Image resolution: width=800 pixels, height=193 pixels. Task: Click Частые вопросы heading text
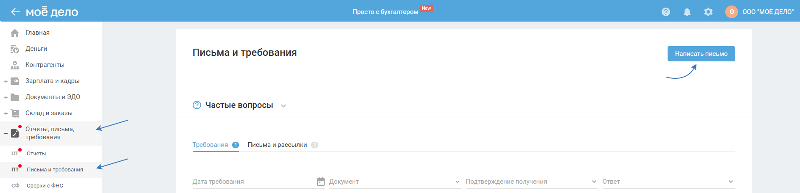tap(239, 105)
